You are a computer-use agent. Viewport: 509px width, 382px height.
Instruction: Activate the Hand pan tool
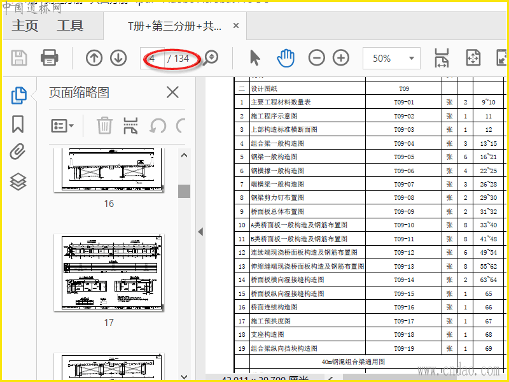pyautogui.click(x=286, y=58)
